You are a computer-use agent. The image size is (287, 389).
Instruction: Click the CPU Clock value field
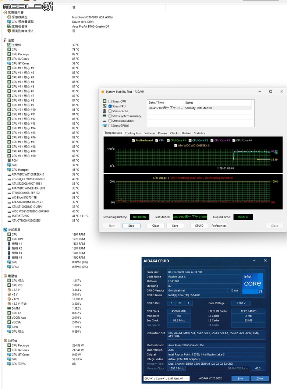tap(179, 311)
